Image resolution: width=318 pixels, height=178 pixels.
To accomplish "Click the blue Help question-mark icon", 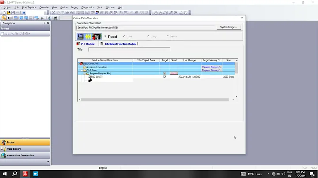I will 23,13.
